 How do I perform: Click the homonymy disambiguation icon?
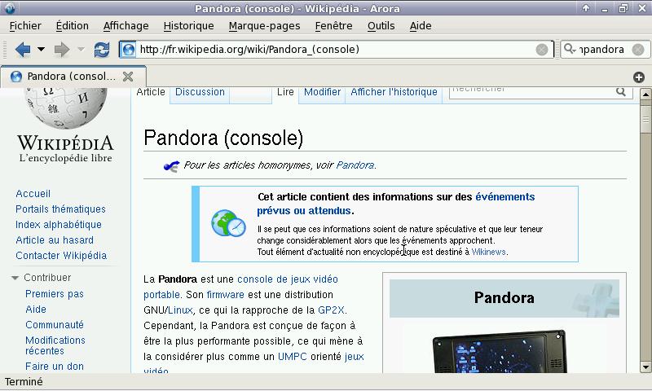pos(171,166)
